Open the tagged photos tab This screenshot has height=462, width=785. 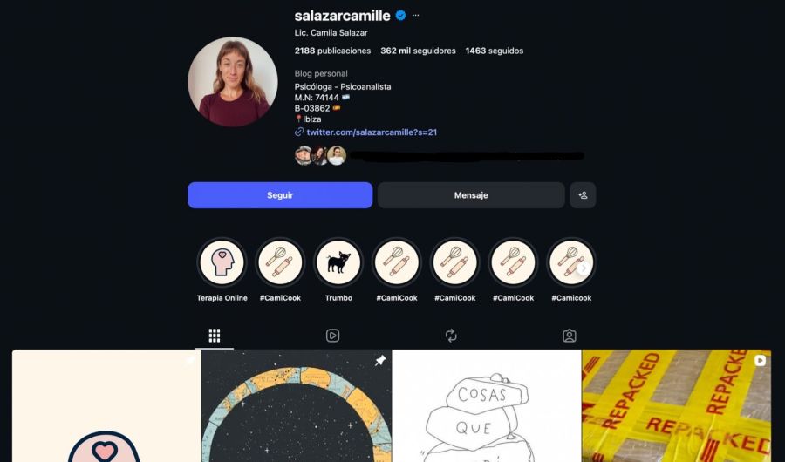pos(570,336)
